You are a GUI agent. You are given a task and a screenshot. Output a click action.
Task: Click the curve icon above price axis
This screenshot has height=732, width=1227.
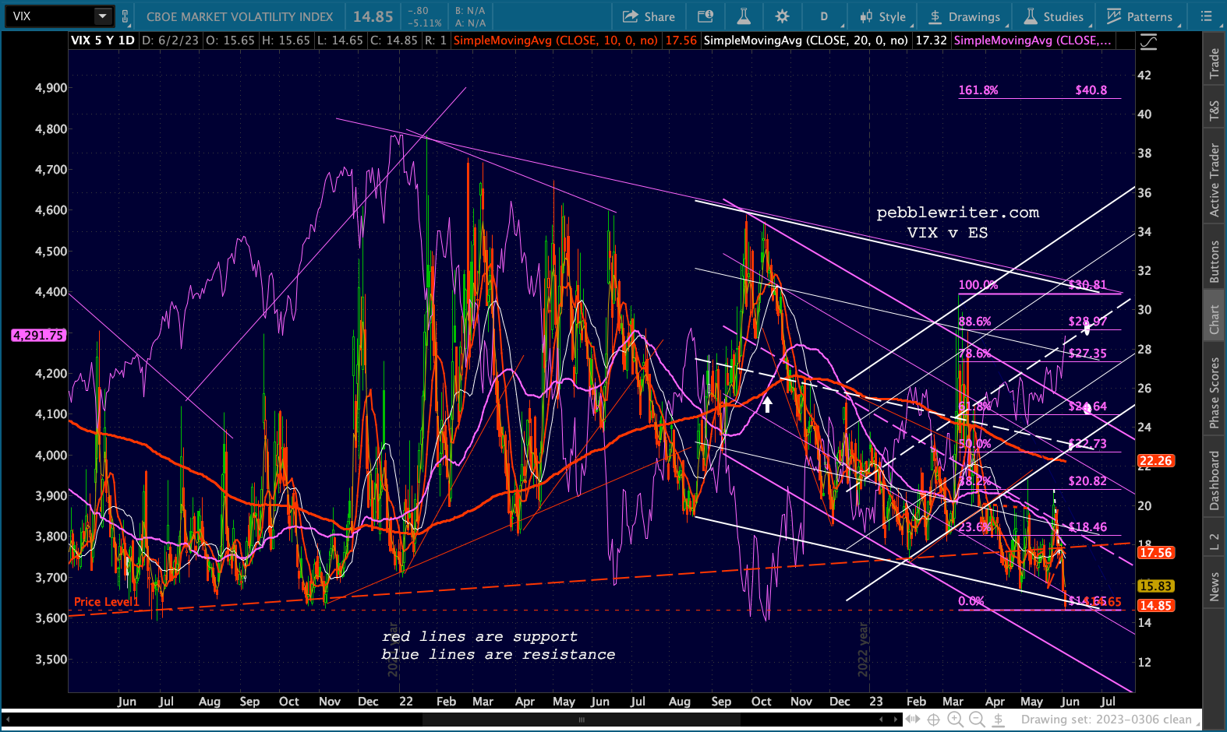[1148, 42]
